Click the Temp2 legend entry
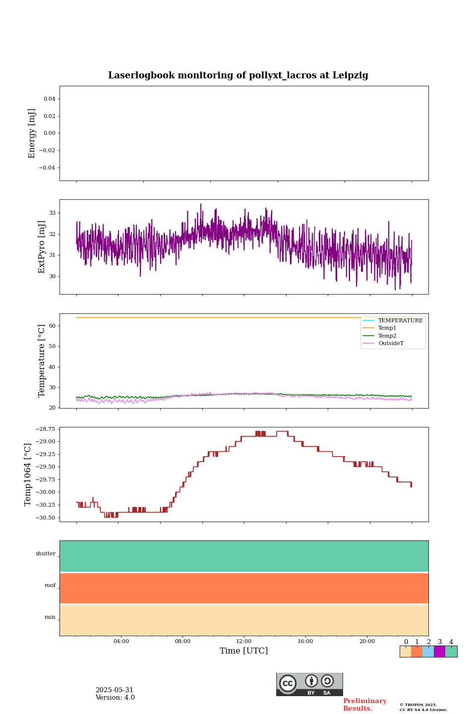Image resolution: width=476 pixels, height=714 pixels. pos(380,336)
